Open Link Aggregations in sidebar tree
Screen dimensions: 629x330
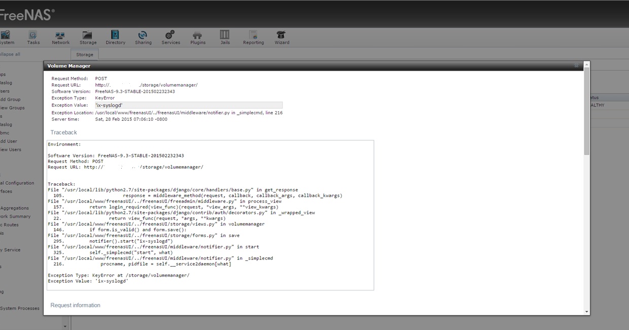15,208
